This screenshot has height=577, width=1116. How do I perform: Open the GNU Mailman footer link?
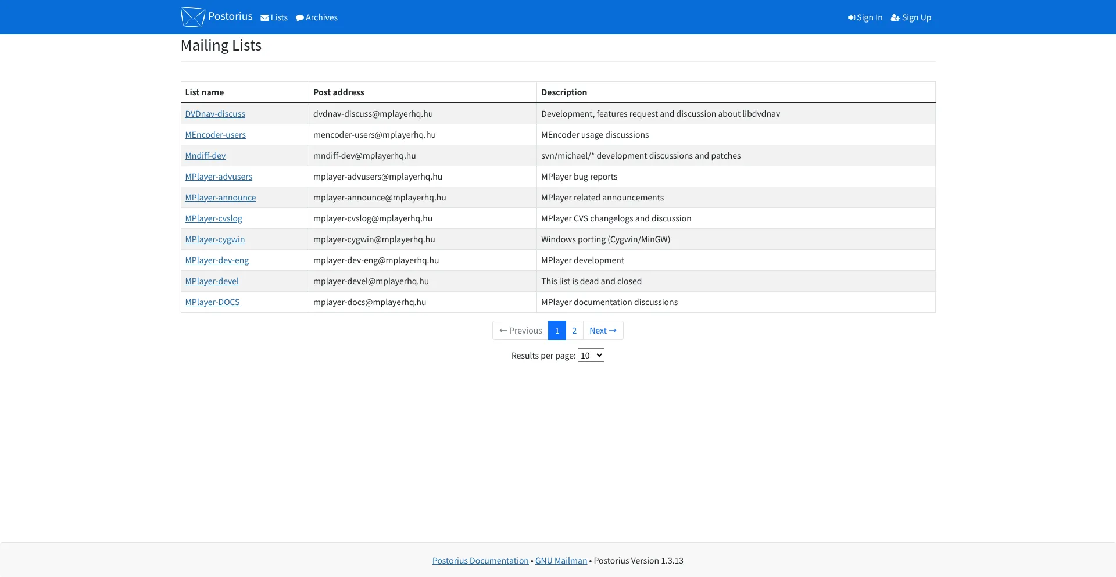tap(561, 561)
